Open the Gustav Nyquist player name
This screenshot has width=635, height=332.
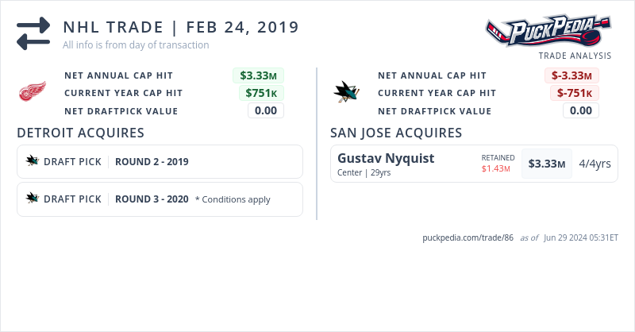click(x=386, y=158)
